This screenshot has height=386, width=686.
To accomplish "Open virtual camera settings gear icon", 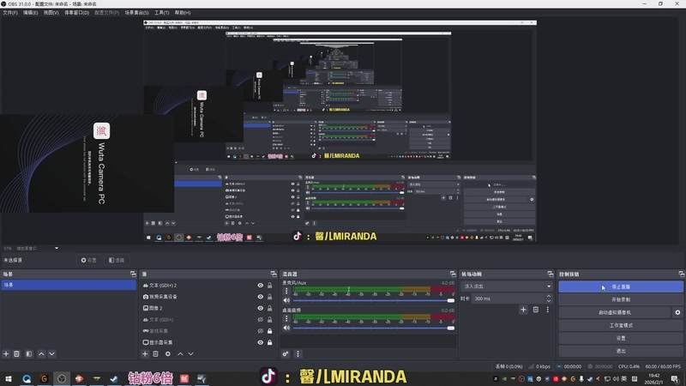I will [677, 312].
